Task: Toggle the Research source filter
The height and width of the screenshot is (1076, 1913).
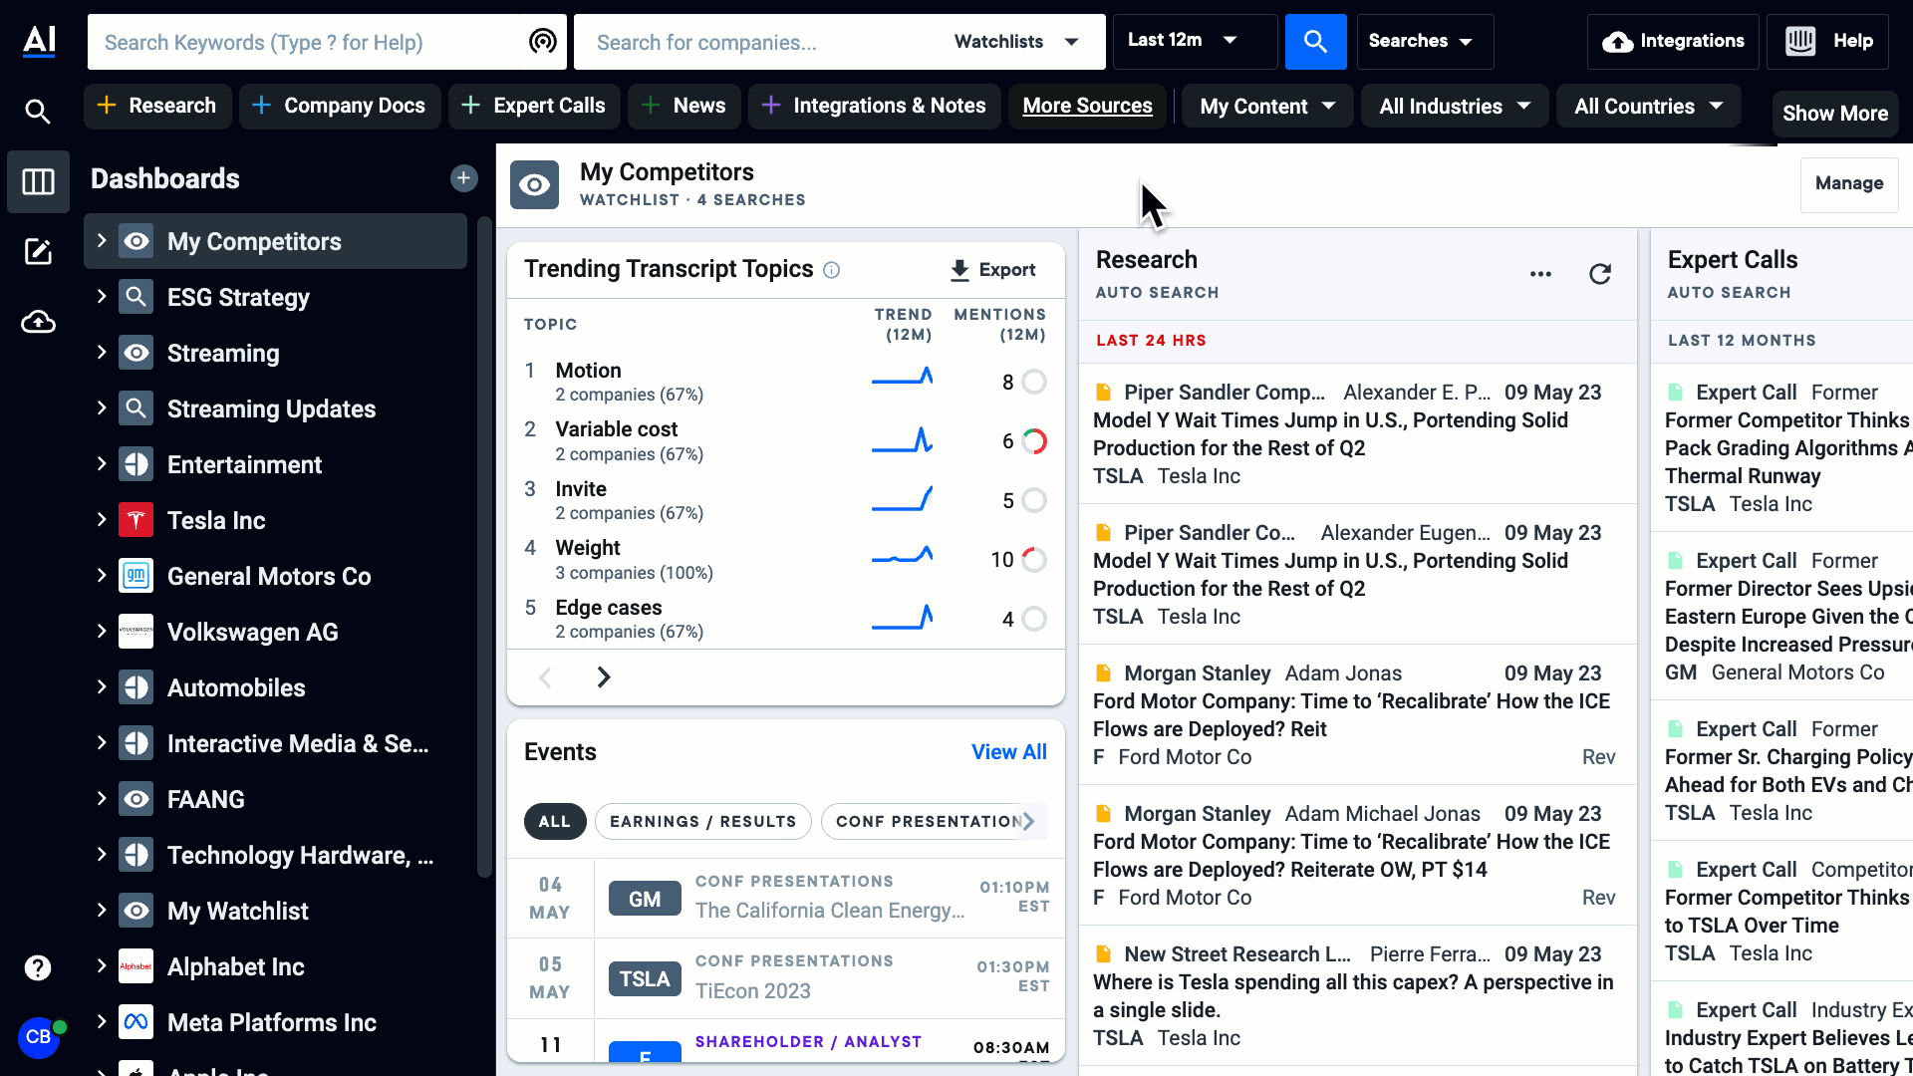Action: [x=157, y=106]
